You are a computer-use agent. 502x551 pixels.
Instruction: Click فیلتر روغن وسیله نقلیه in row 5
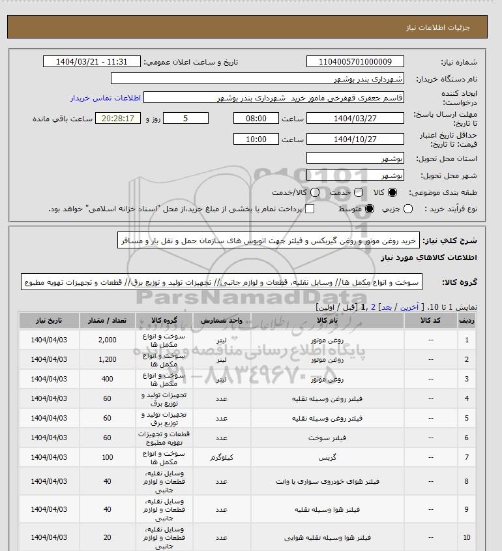point(327,418)
